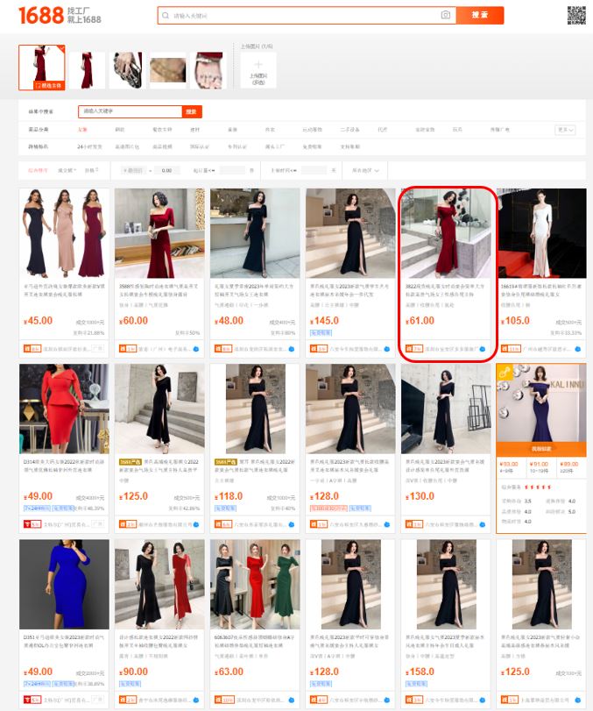Open the black slit dress ¥48.00 product

[255, 233]
